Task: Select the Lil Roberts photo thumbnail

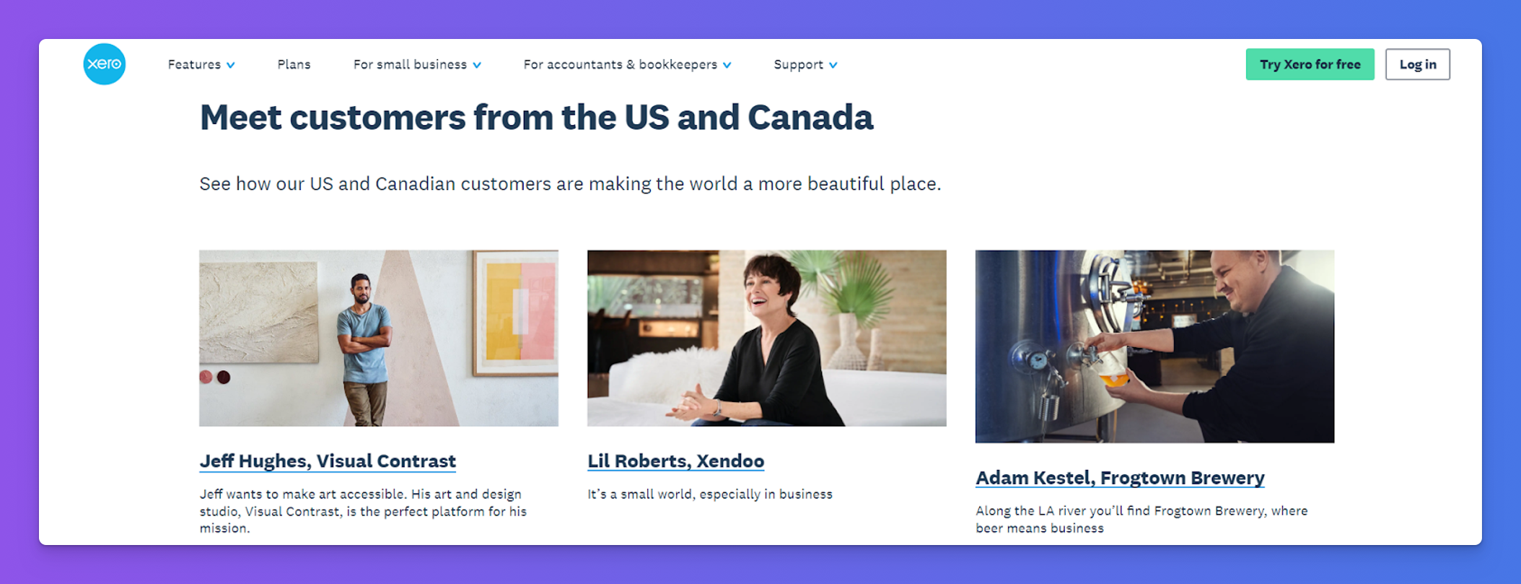Action: point(766,338)
